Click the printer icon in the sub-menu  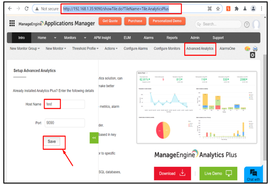[255, 49]
